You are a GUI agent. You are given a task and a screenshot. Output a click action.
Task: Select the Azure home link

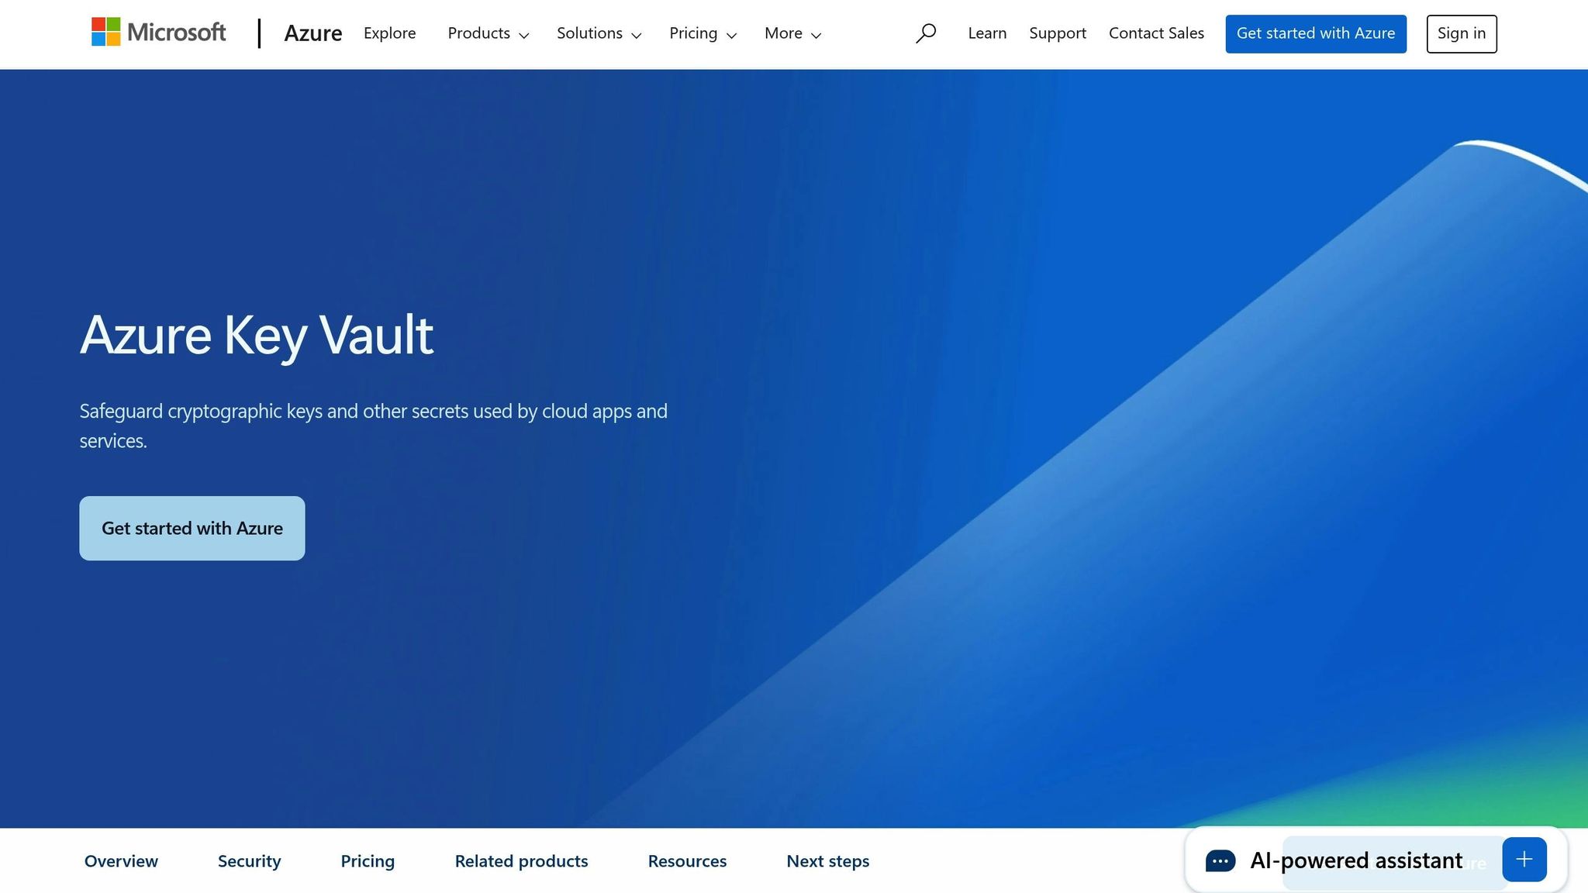pyautogui.click(x=313, y=33)
